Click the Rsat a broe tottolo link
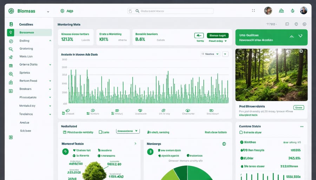The image size is (316, 180). [x=216, y=132]
